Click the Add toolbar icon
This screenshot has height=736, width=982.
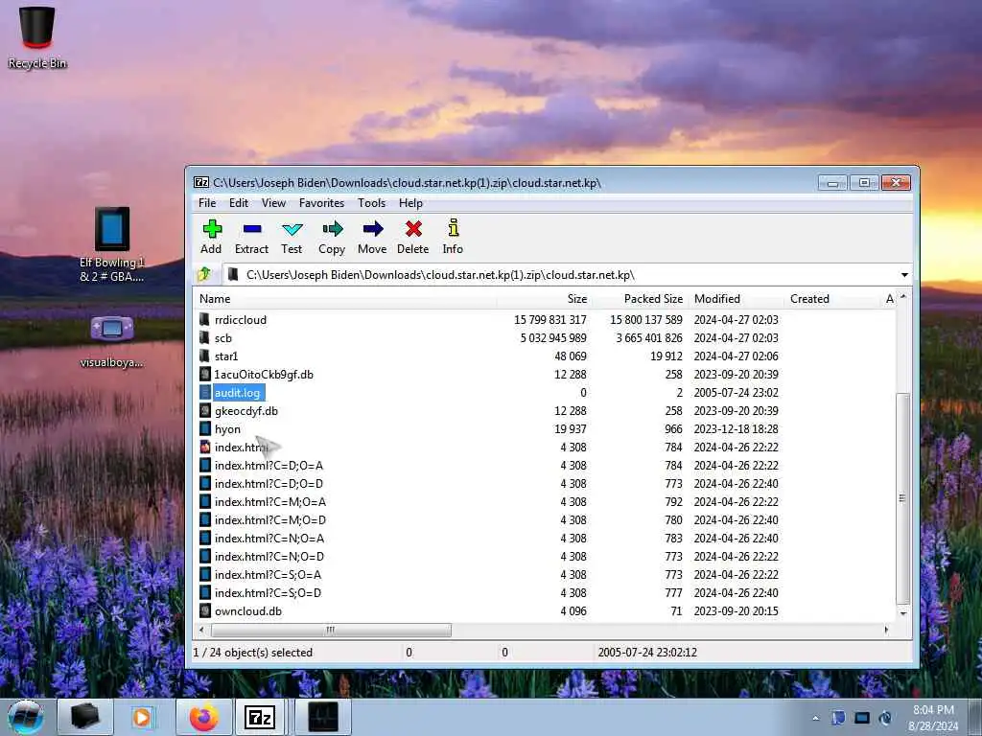click(212, 229)
